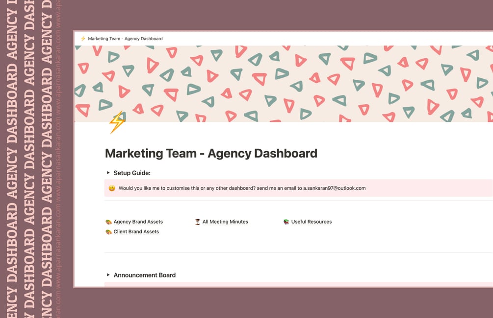Click the Client Brand Assets palette icon
The image size is (493, 318).
click(108, 232)
